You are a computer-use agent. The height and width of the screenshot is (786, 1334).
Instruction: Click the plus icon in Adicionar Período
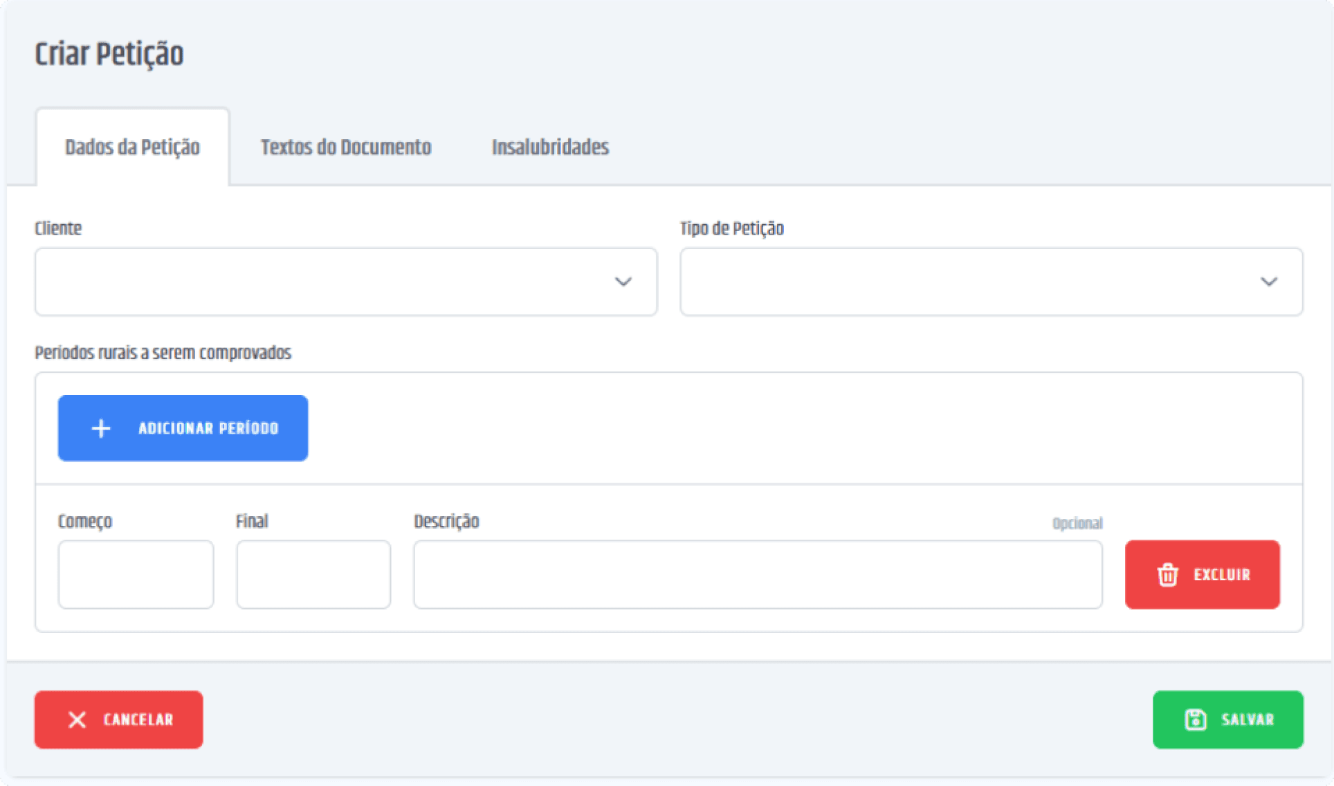101,428
